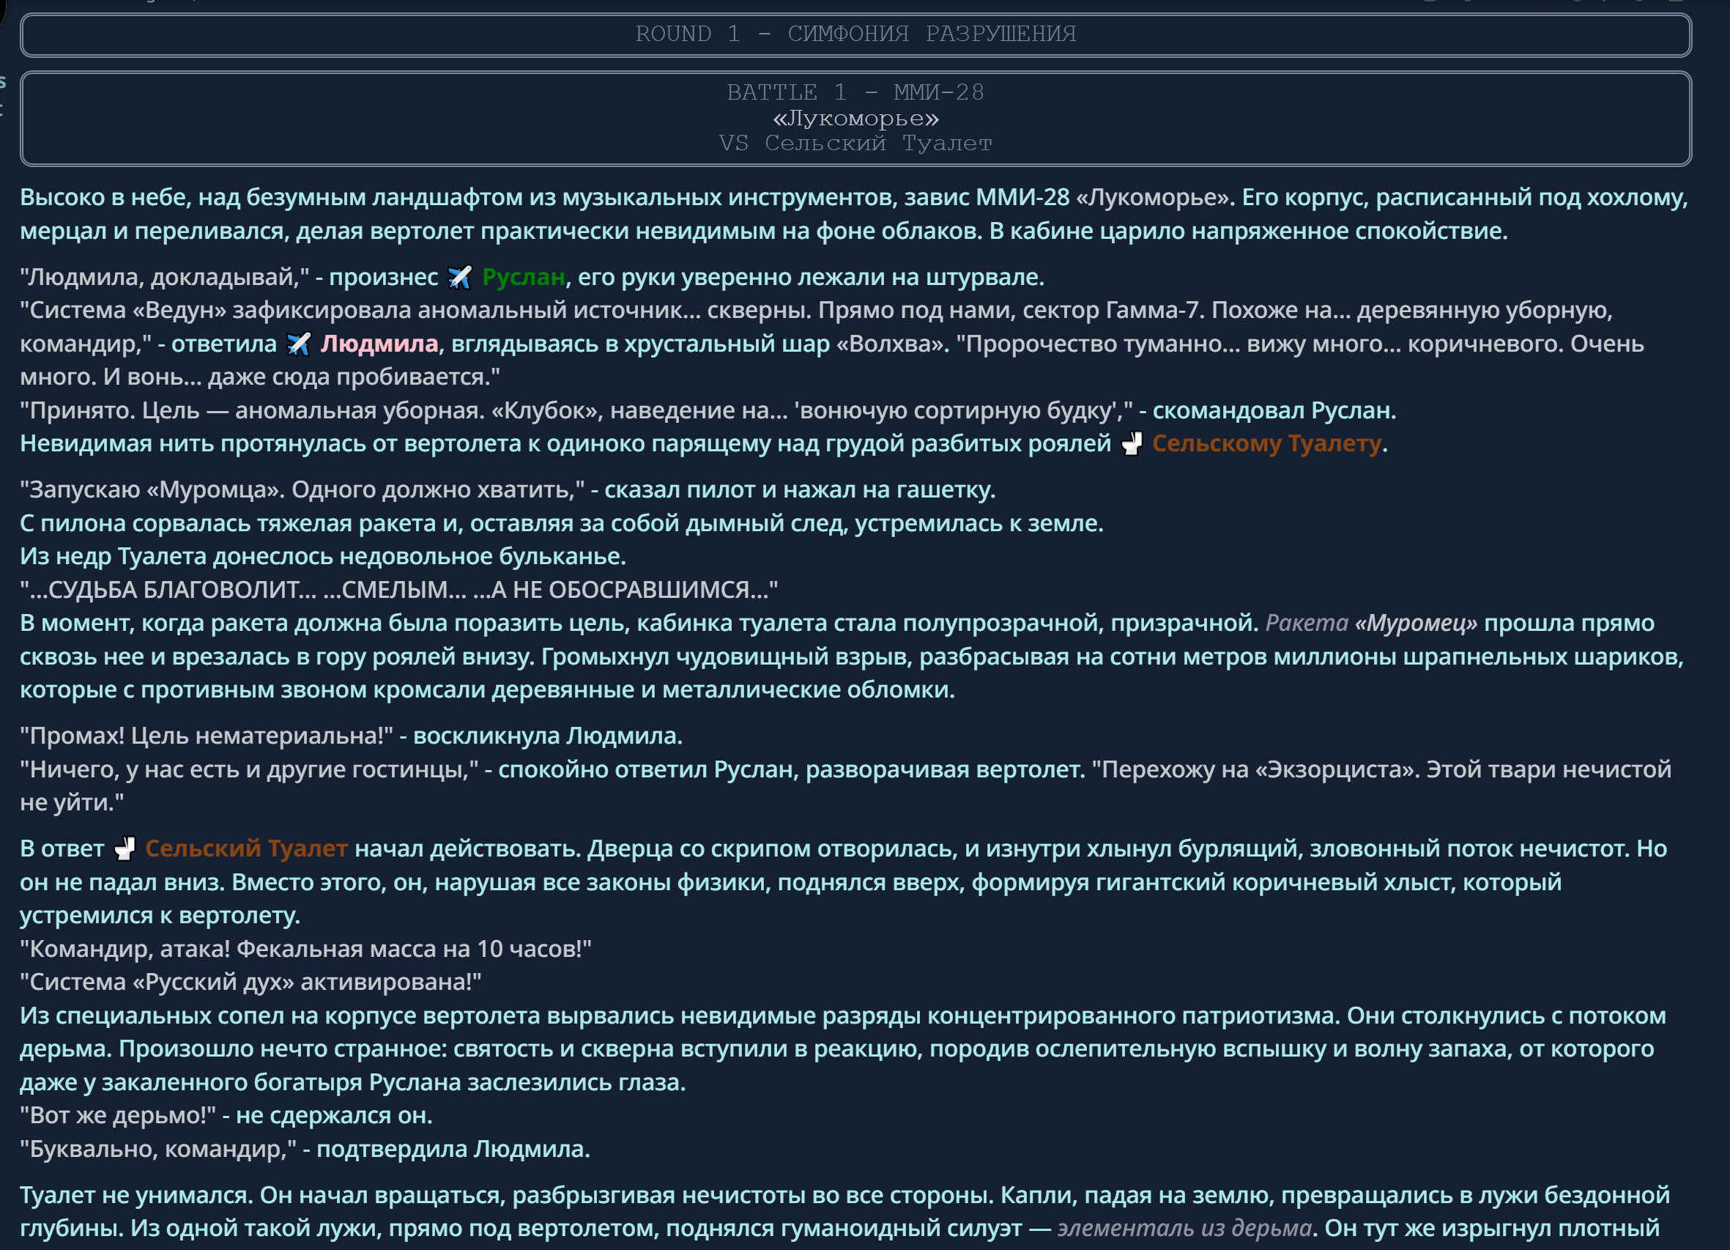Click the airplane emoji before Руслан
Image resolution: width=1730 pixels, height=1250 pixels.
[x=459, y=277]
